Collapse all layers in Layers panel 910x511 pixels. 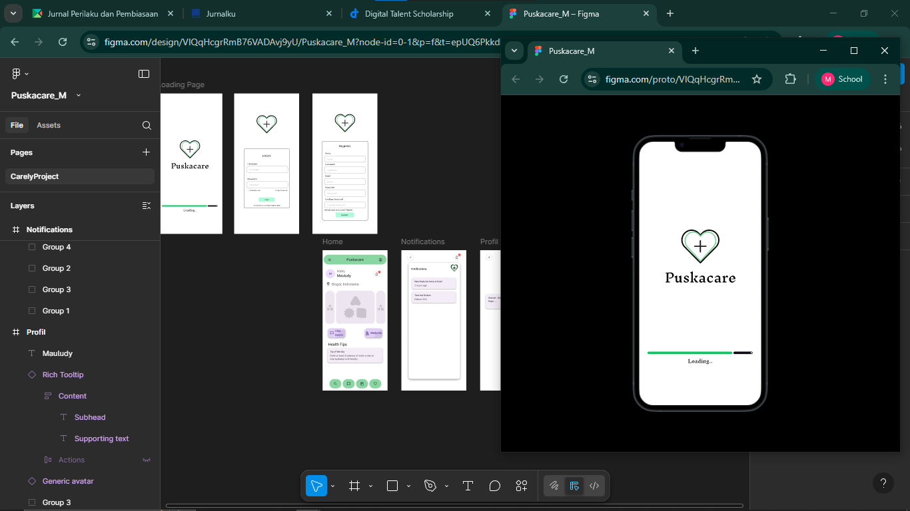click(x=147, y=206)
